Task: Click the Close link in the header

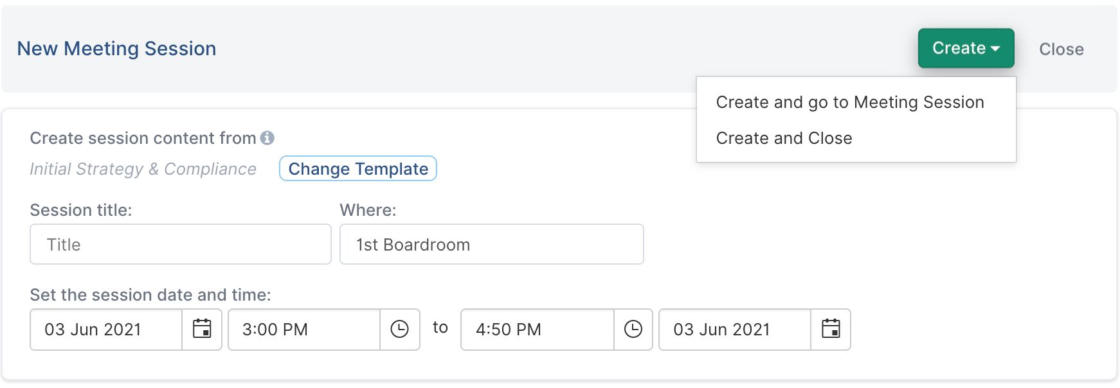Action: (1061, 49)
